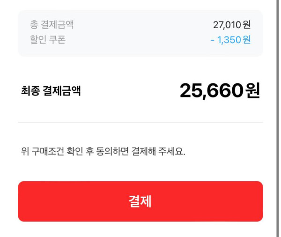The width and height of the screenshot is (281, 237).
Task: Click the 할인 쿠폰 label
Action: point(48,40)
